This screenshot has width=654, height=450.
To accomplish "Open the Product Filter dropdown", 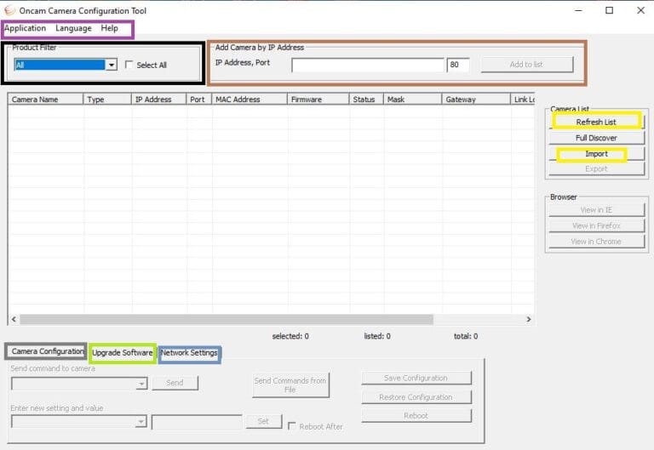I will coord(111,65).
